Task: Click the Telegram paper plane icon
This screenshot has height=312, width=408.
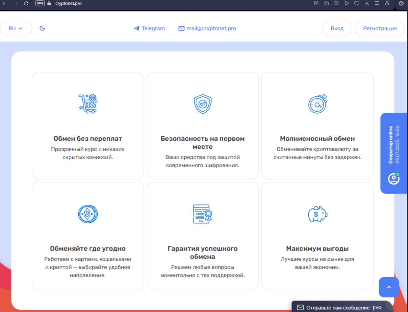Action: [136, 28]
